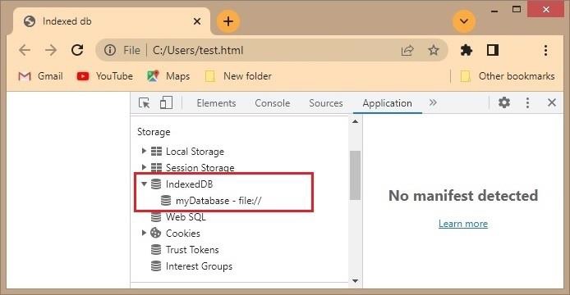This screenshot has width=570, height=295.
Task: Select myDatabase - file:// entry
Action: coord(211,201)
